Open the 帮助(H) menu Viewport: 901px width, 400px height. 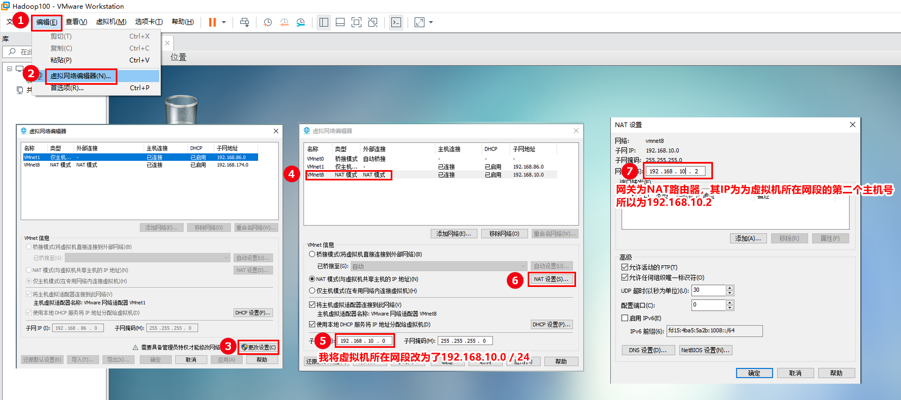tap(183, 22)
